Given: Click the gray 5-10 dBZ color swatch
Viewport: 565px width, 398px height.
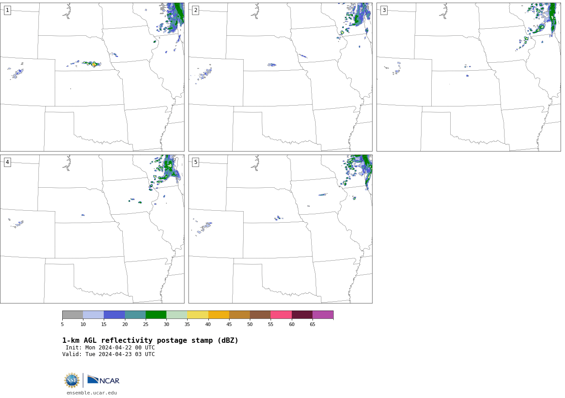Looking at the screenshot, I should [72, 315].
